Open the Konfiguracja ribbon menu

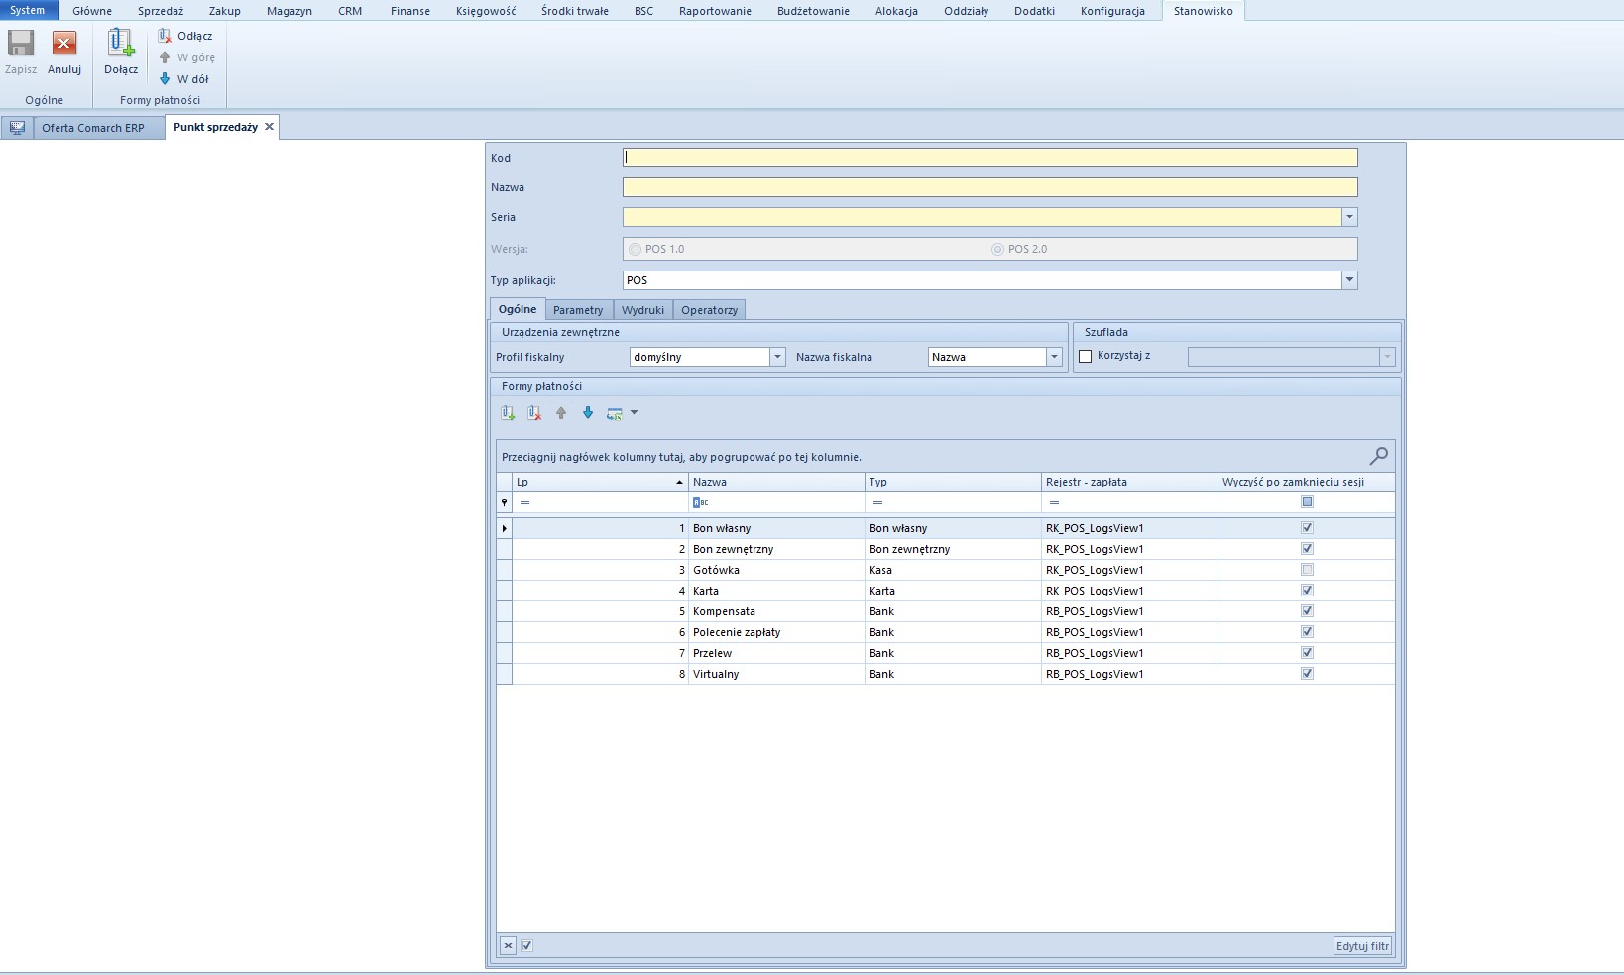coord(1112,11)
